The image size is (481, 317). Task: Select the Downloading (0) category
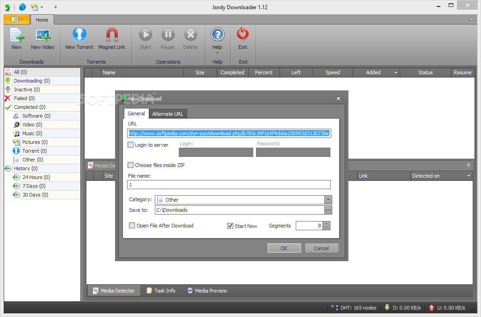tap(43, 81)
